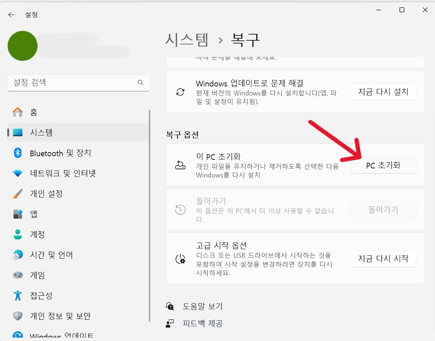
Task: Click the 고급 시작 옵션 power gear icon
Action: 180,259
